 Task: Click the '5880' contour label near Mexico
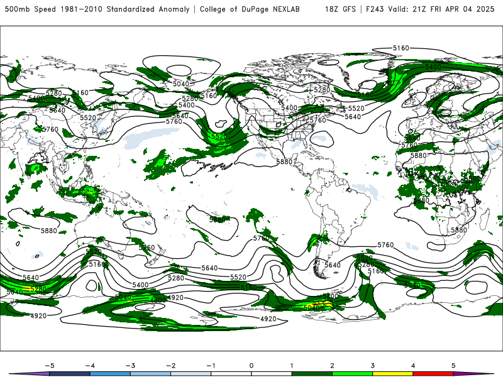(x=284, y=162)
